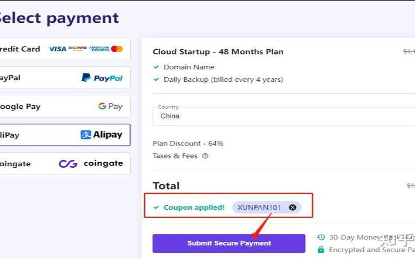Choose the coingate payment method

point(65,164)
